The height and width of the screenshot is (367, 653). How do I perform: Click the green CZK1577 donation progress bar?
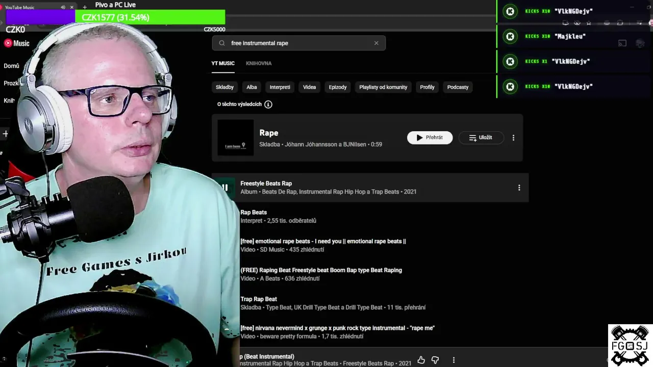point(150,17)
